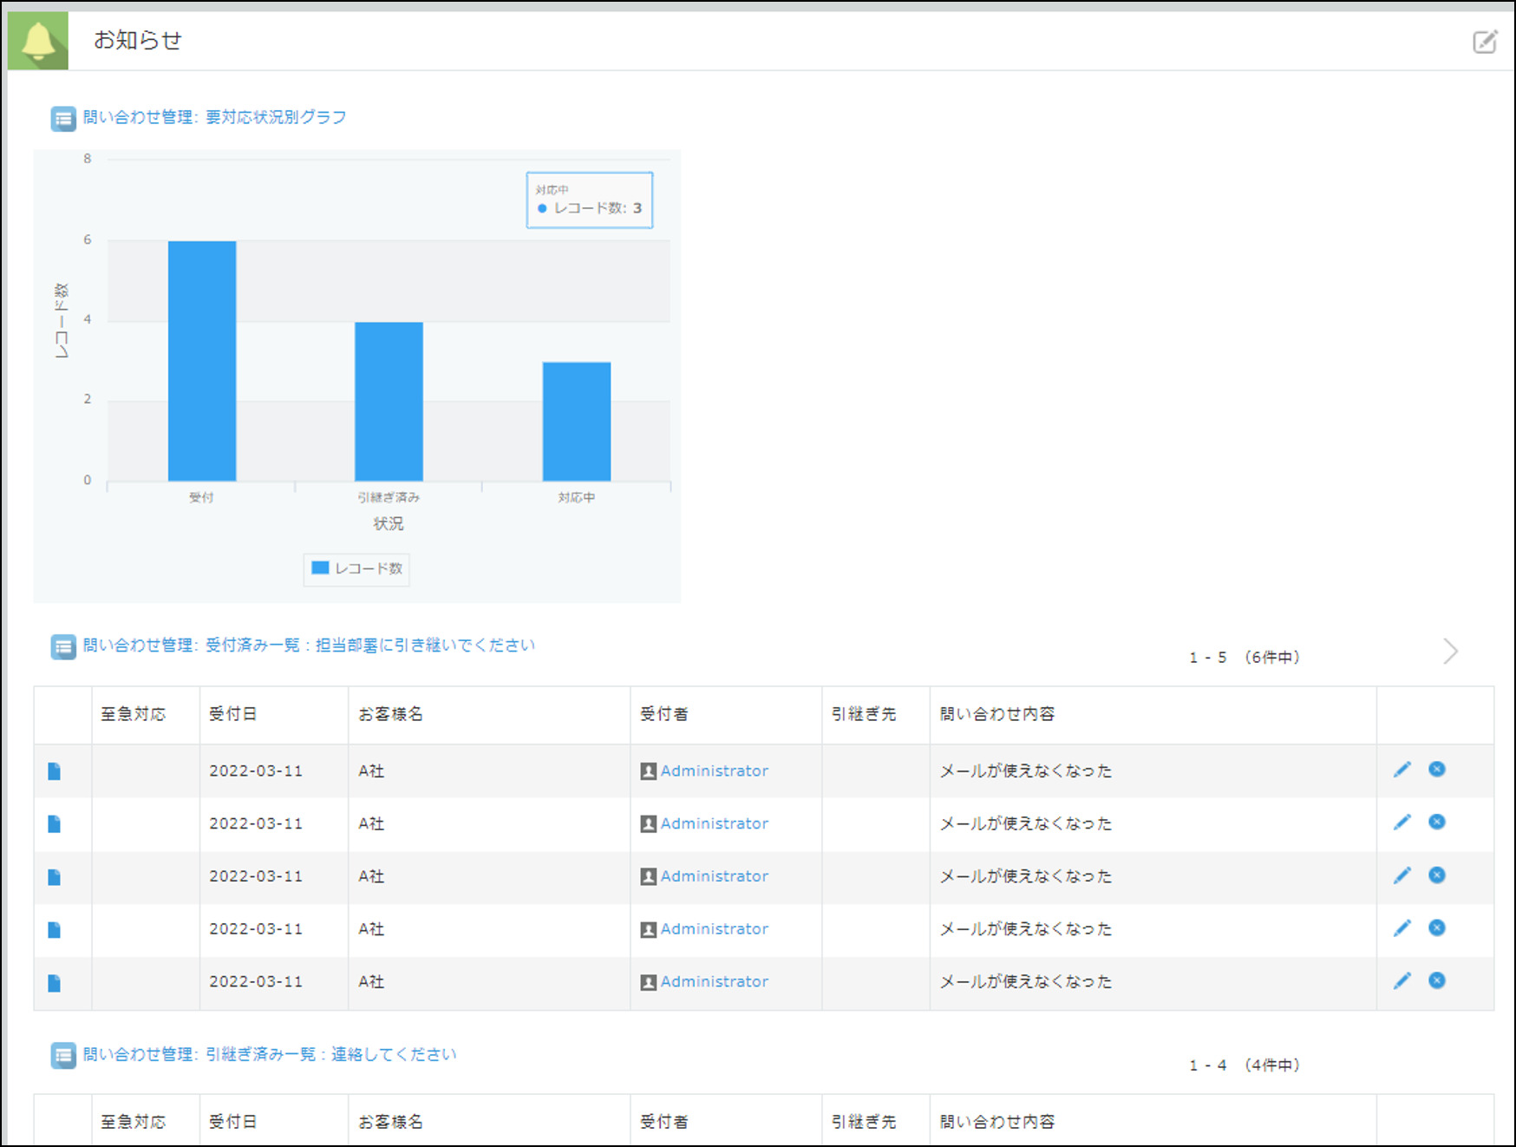Open Administrator profile in fourth row
Viewport: 1516px width, 1147px height.
(715, 929)
